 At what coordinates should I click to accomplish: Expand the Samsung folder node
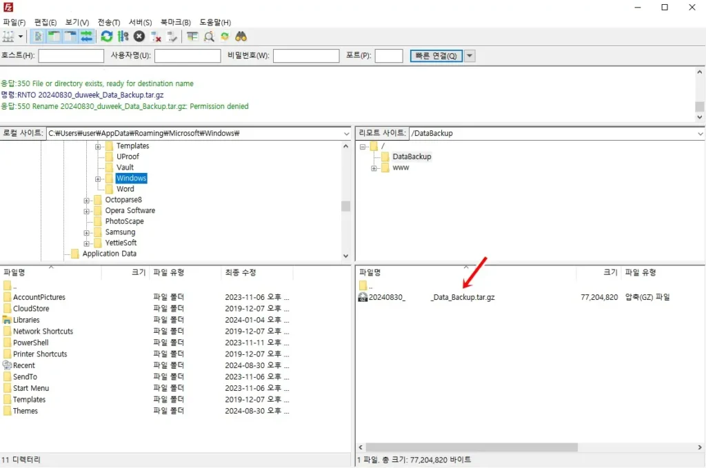pyautogui.click(x=86, y=233)
